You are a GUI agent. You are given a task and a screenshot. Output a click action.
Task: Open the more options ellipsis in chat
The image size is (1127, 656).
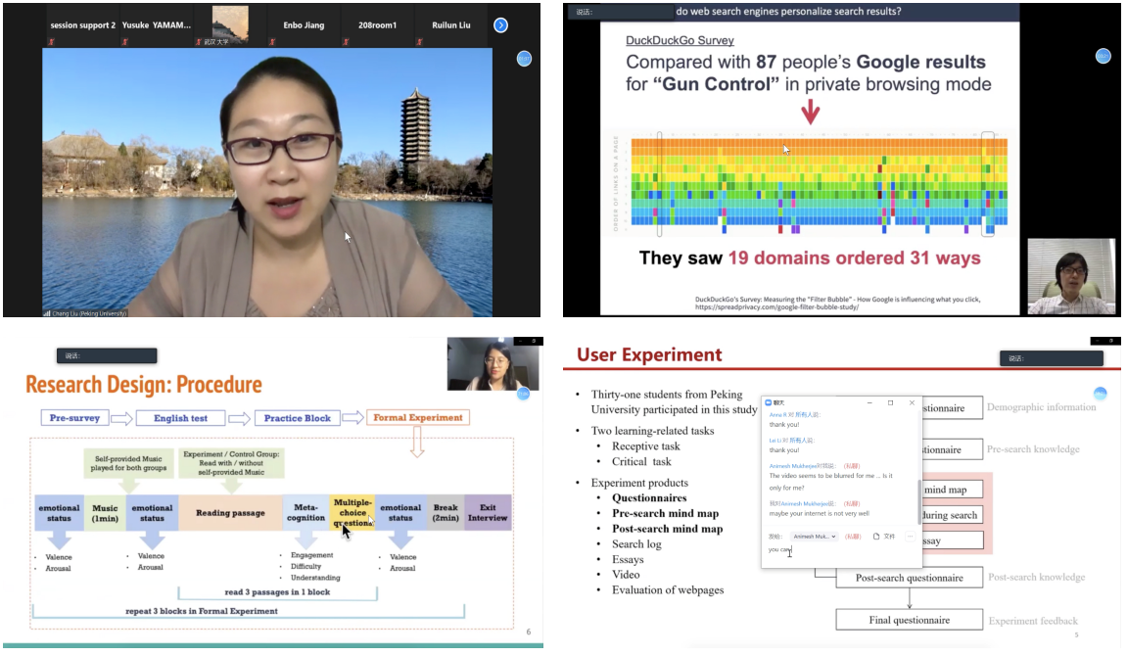(910, 537)
